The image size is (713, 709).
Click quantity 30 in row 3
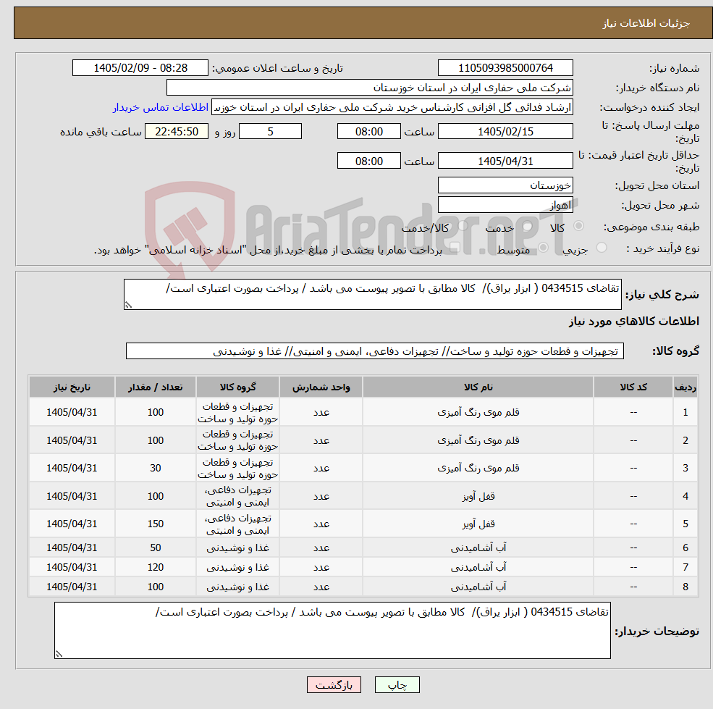pos(156,469)
